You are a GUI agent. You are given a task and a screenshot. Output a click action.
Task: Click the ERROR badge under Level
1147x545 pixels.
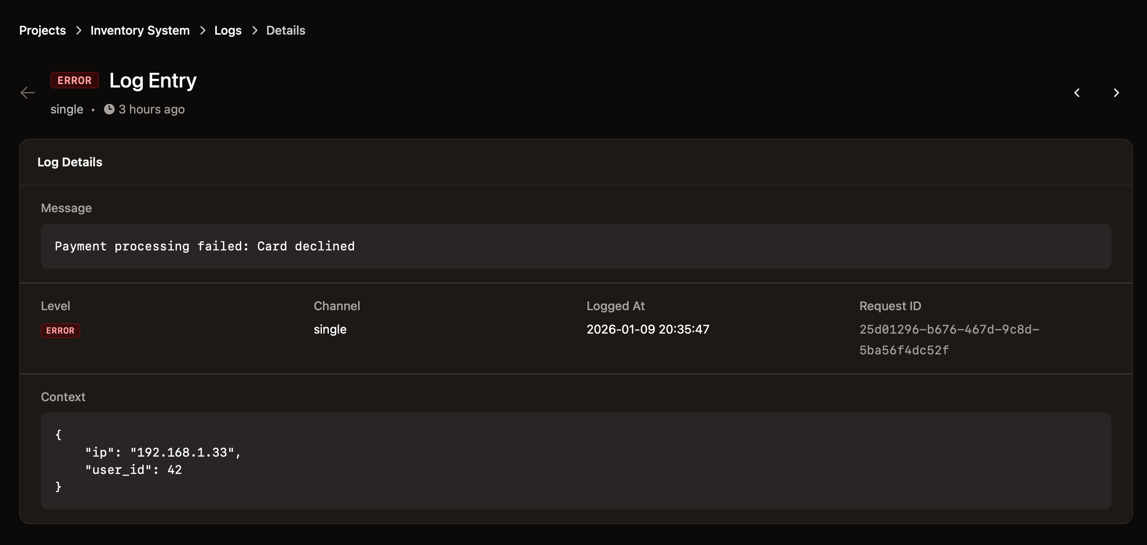(x=60, y=330)
